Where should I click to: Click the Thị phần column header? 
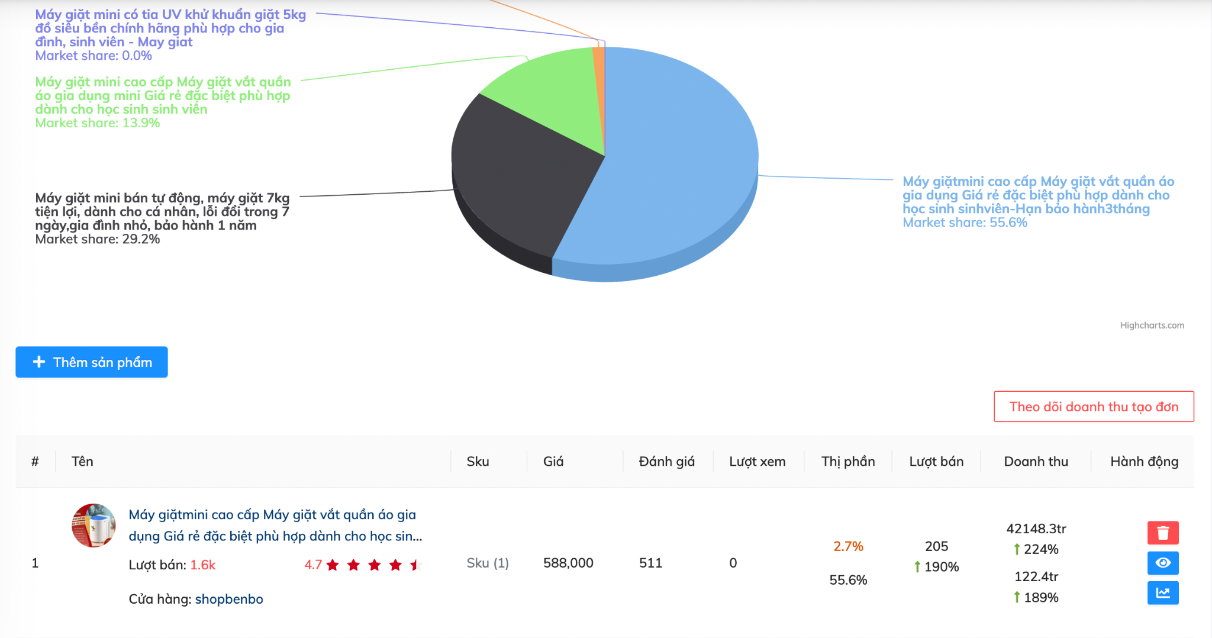pyautogui.click(x=847, y=462)
